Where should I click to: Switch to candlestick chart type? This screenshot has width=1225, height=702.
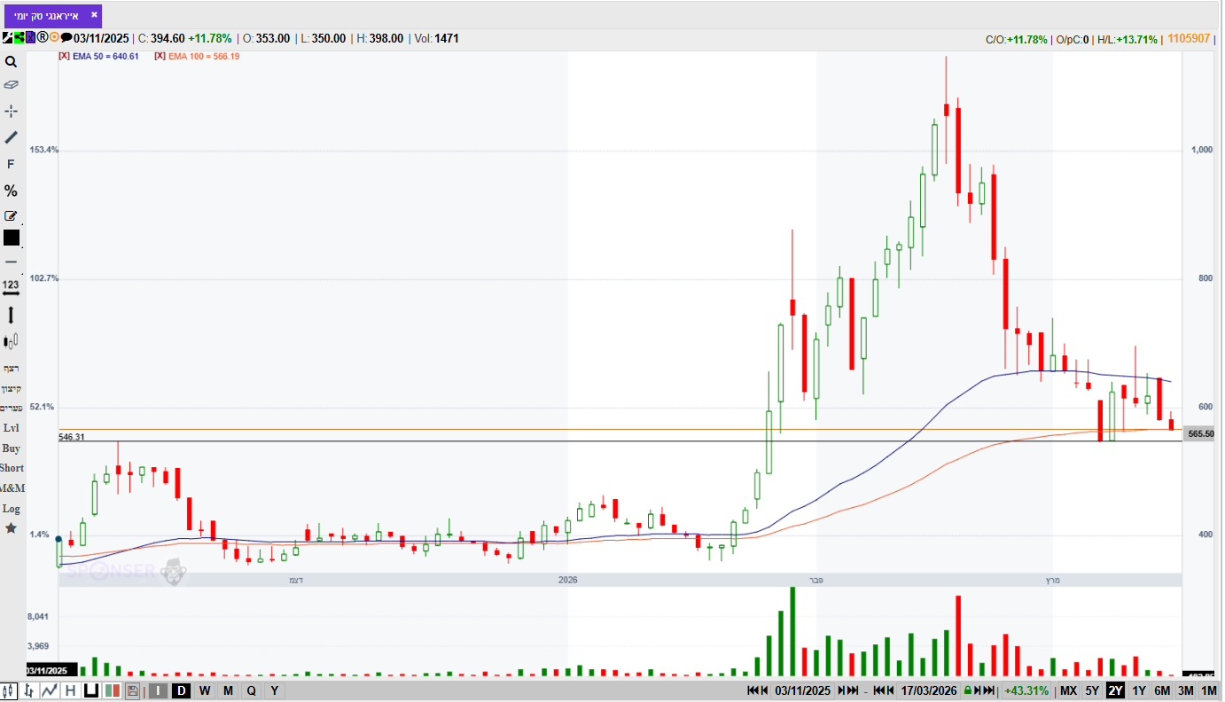point(10,690)
